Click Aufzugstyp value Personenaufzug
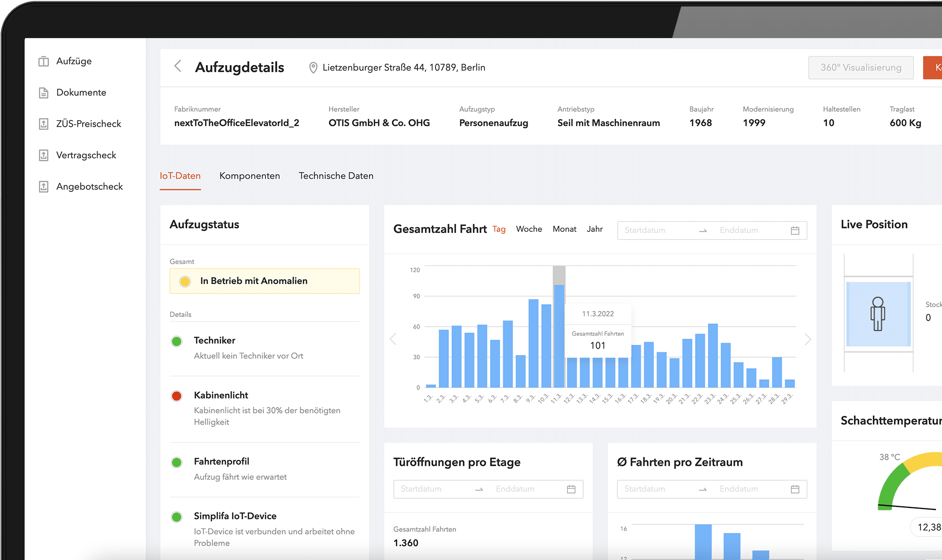Viewport: 942px width, 560px height. tap(494, 123)
